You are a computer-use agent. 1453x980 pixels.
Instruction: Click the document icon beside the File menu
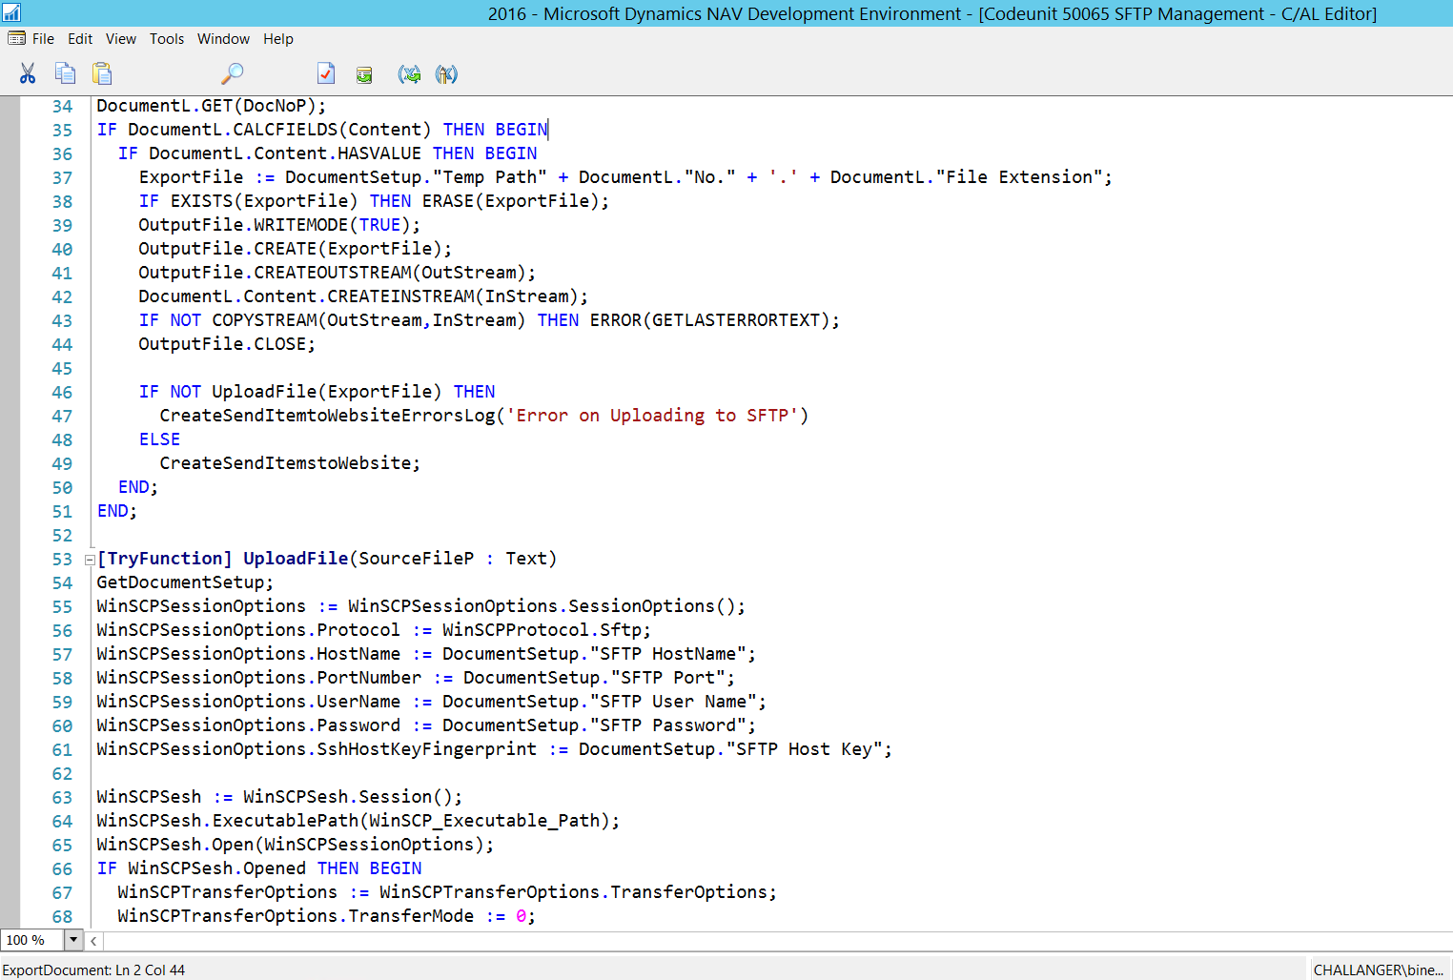click(16, 38)
